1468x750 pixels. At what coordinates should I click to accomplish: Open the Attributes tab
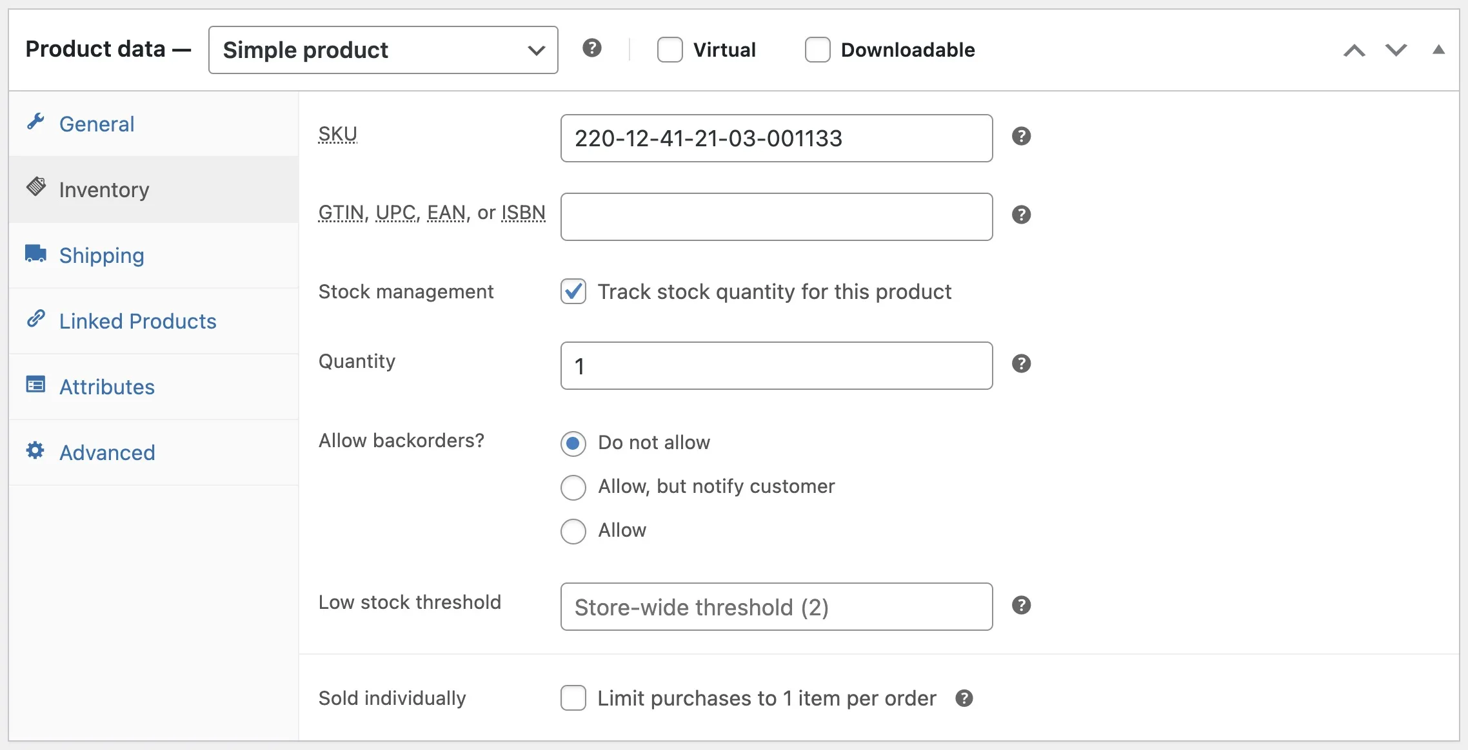[x=154, y=387]
